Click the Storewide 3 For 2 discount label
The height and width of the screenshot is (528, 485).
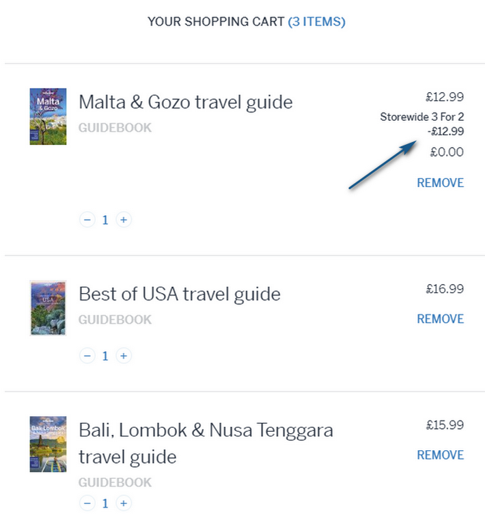click(x=421, y=117)
